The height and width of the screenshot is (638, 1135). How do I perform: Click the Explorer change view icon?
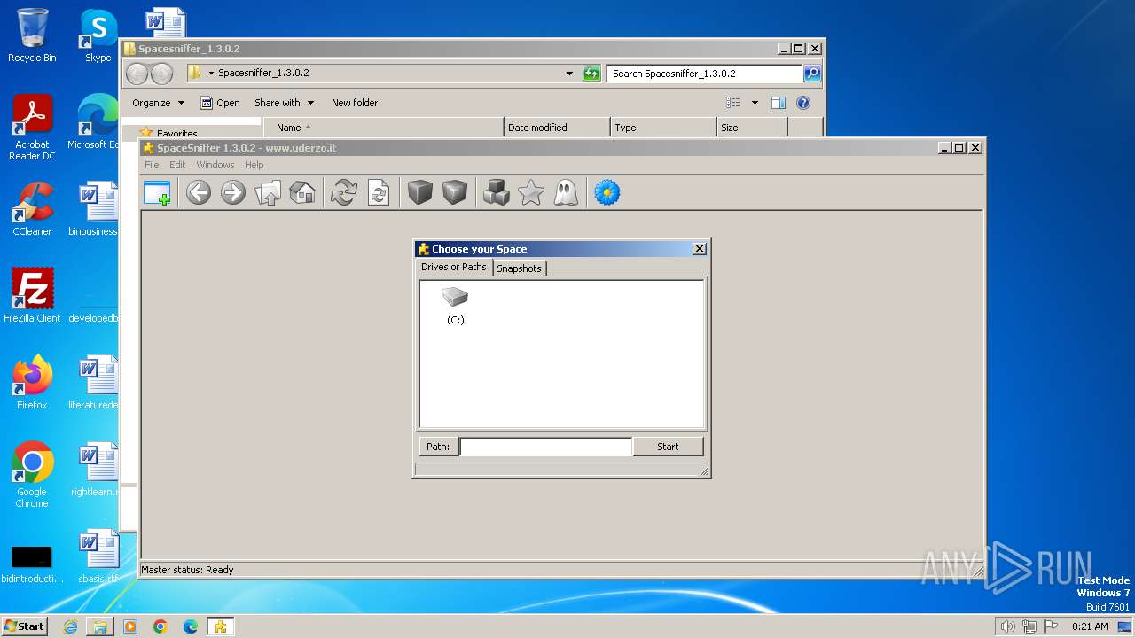pos(733,103)
